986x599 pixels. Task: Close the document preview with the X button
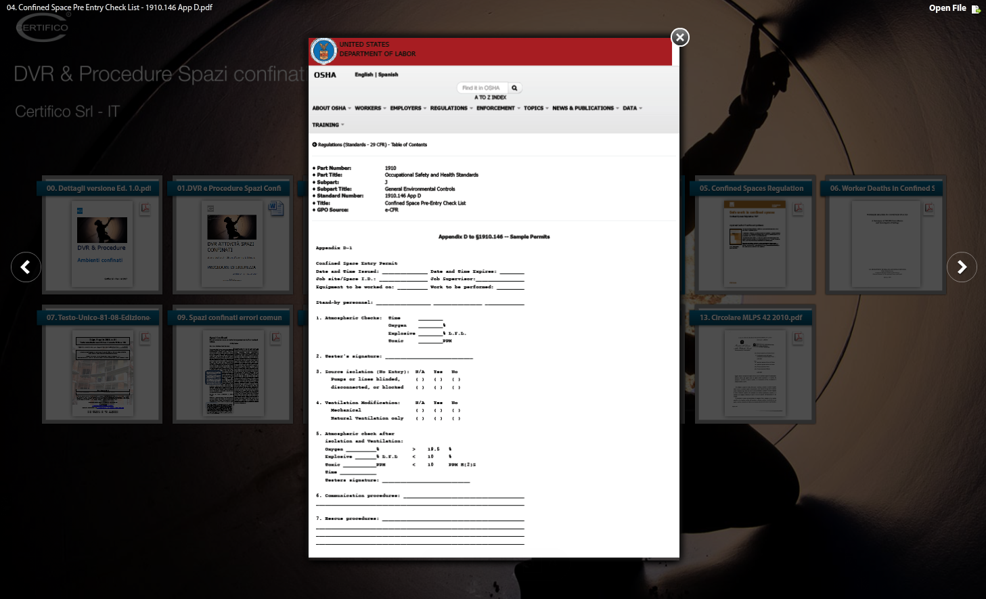(680, 37)
